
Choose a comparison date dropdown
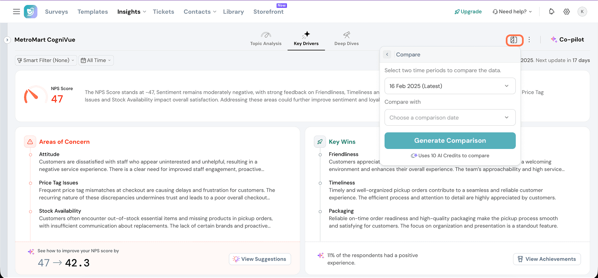pyautogui.click(x=450, y=117)
